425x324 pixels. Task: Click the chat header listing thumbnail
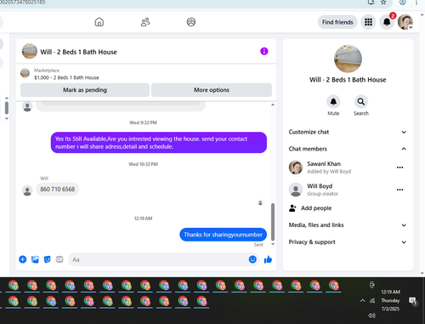[x=30, y=51]
